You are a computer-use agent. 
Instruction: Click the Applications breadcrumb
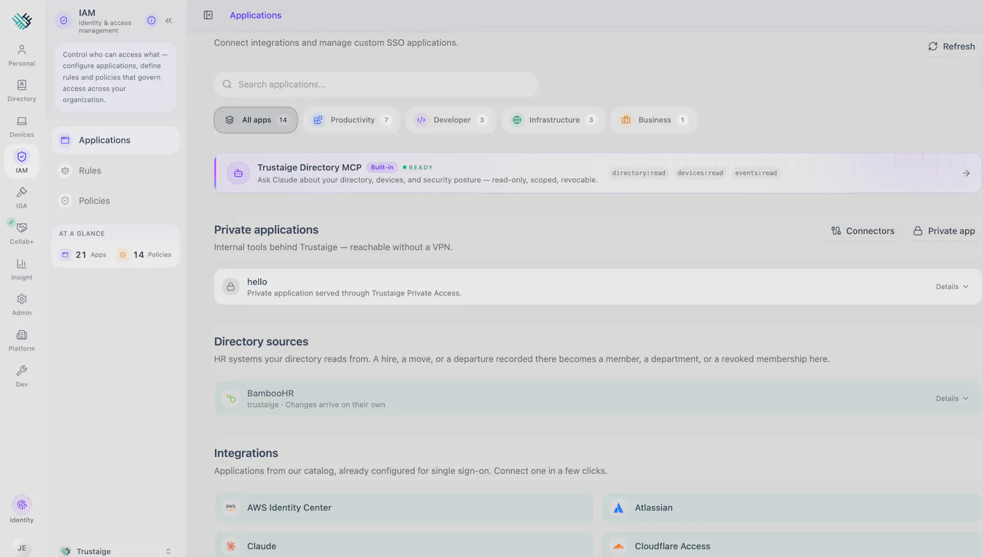coord(256,15)
